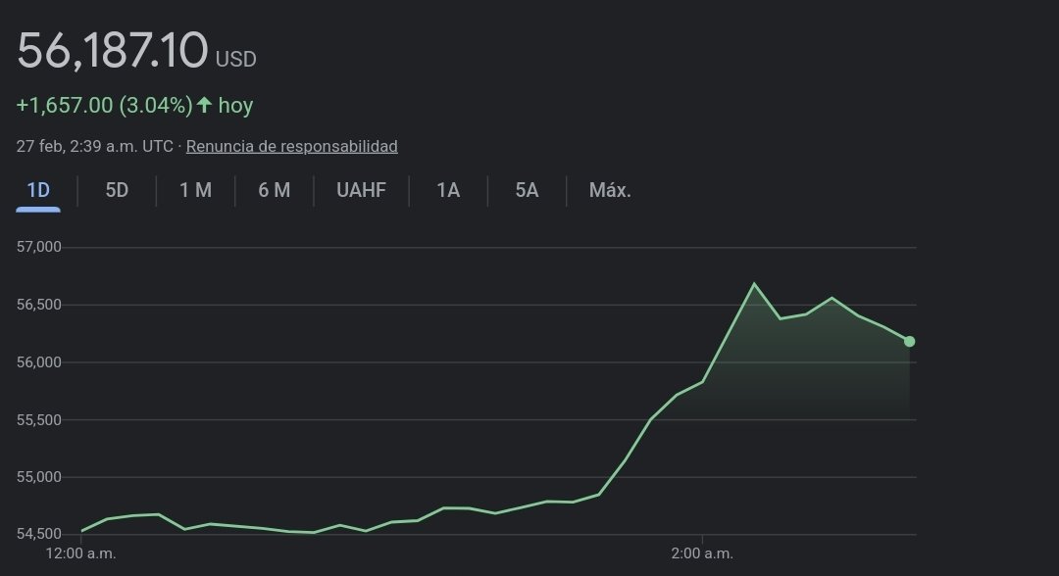
Task: Select the 1D time range tab
Action: pyautogui.click(x=38, y=190)
